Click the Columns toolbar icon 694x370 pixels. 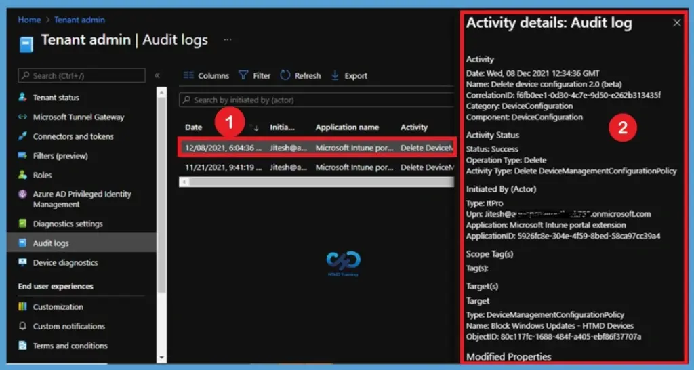coord(188,75)
